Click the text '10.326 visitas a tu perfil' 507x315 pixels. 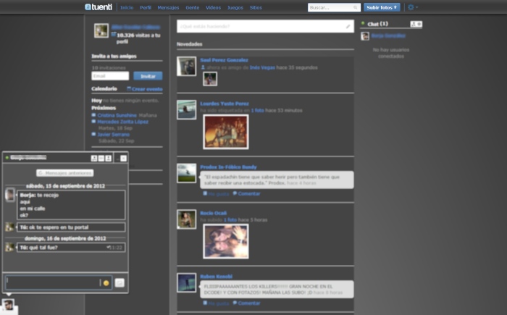point(138,38)
